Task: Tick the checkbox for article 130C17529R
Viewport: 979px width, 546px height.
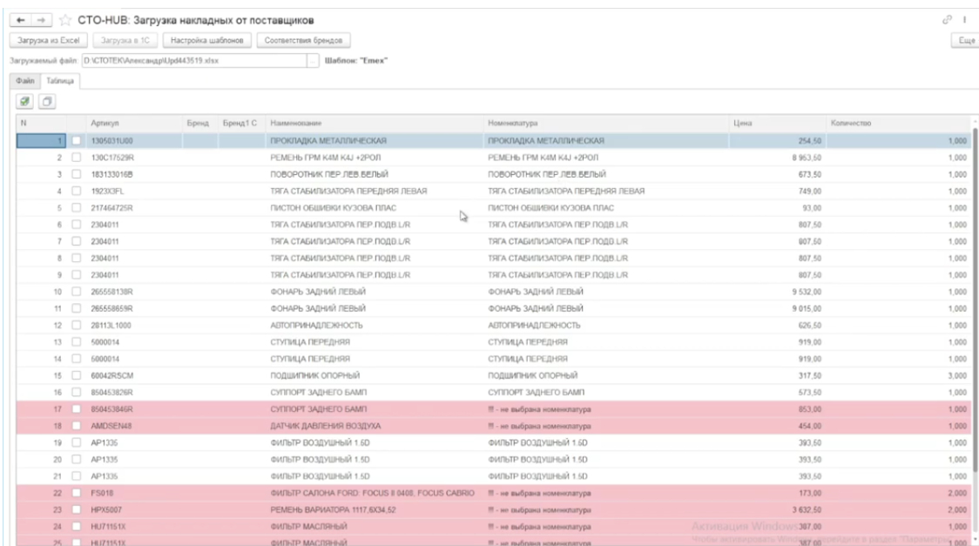Action: 76,158
